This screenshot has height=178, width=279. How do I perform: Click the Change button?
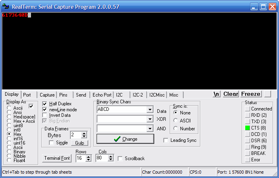pos(125,139)
